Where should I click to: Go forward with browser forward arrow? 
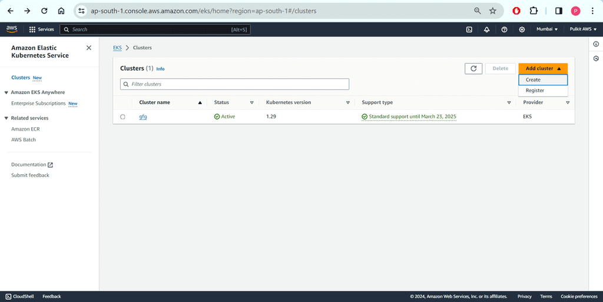point(27,11)
